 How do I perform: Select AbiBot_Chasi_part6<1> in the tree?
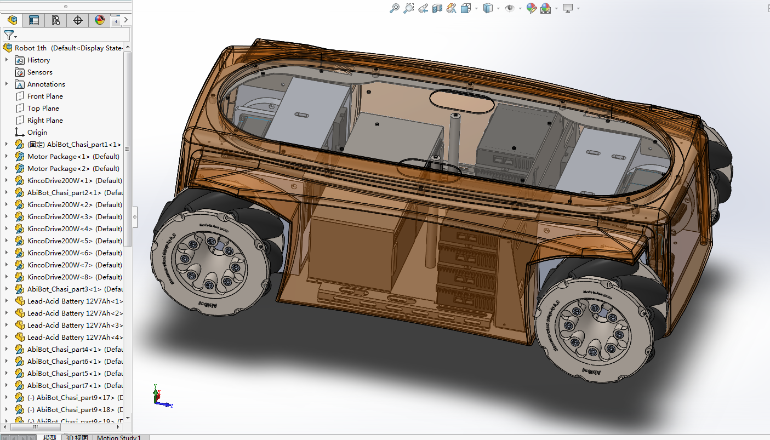click(x=75, y=361)
